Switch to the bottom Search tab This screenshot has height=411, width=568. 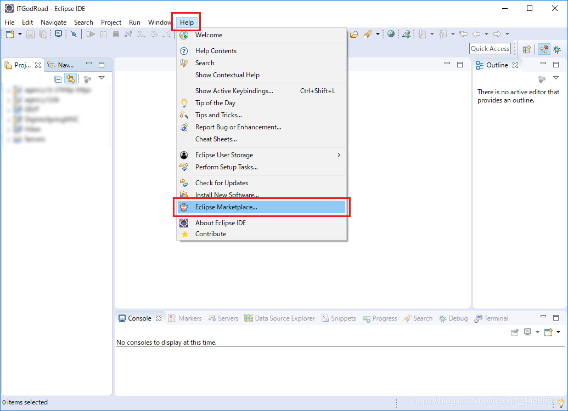coord(418,318)
